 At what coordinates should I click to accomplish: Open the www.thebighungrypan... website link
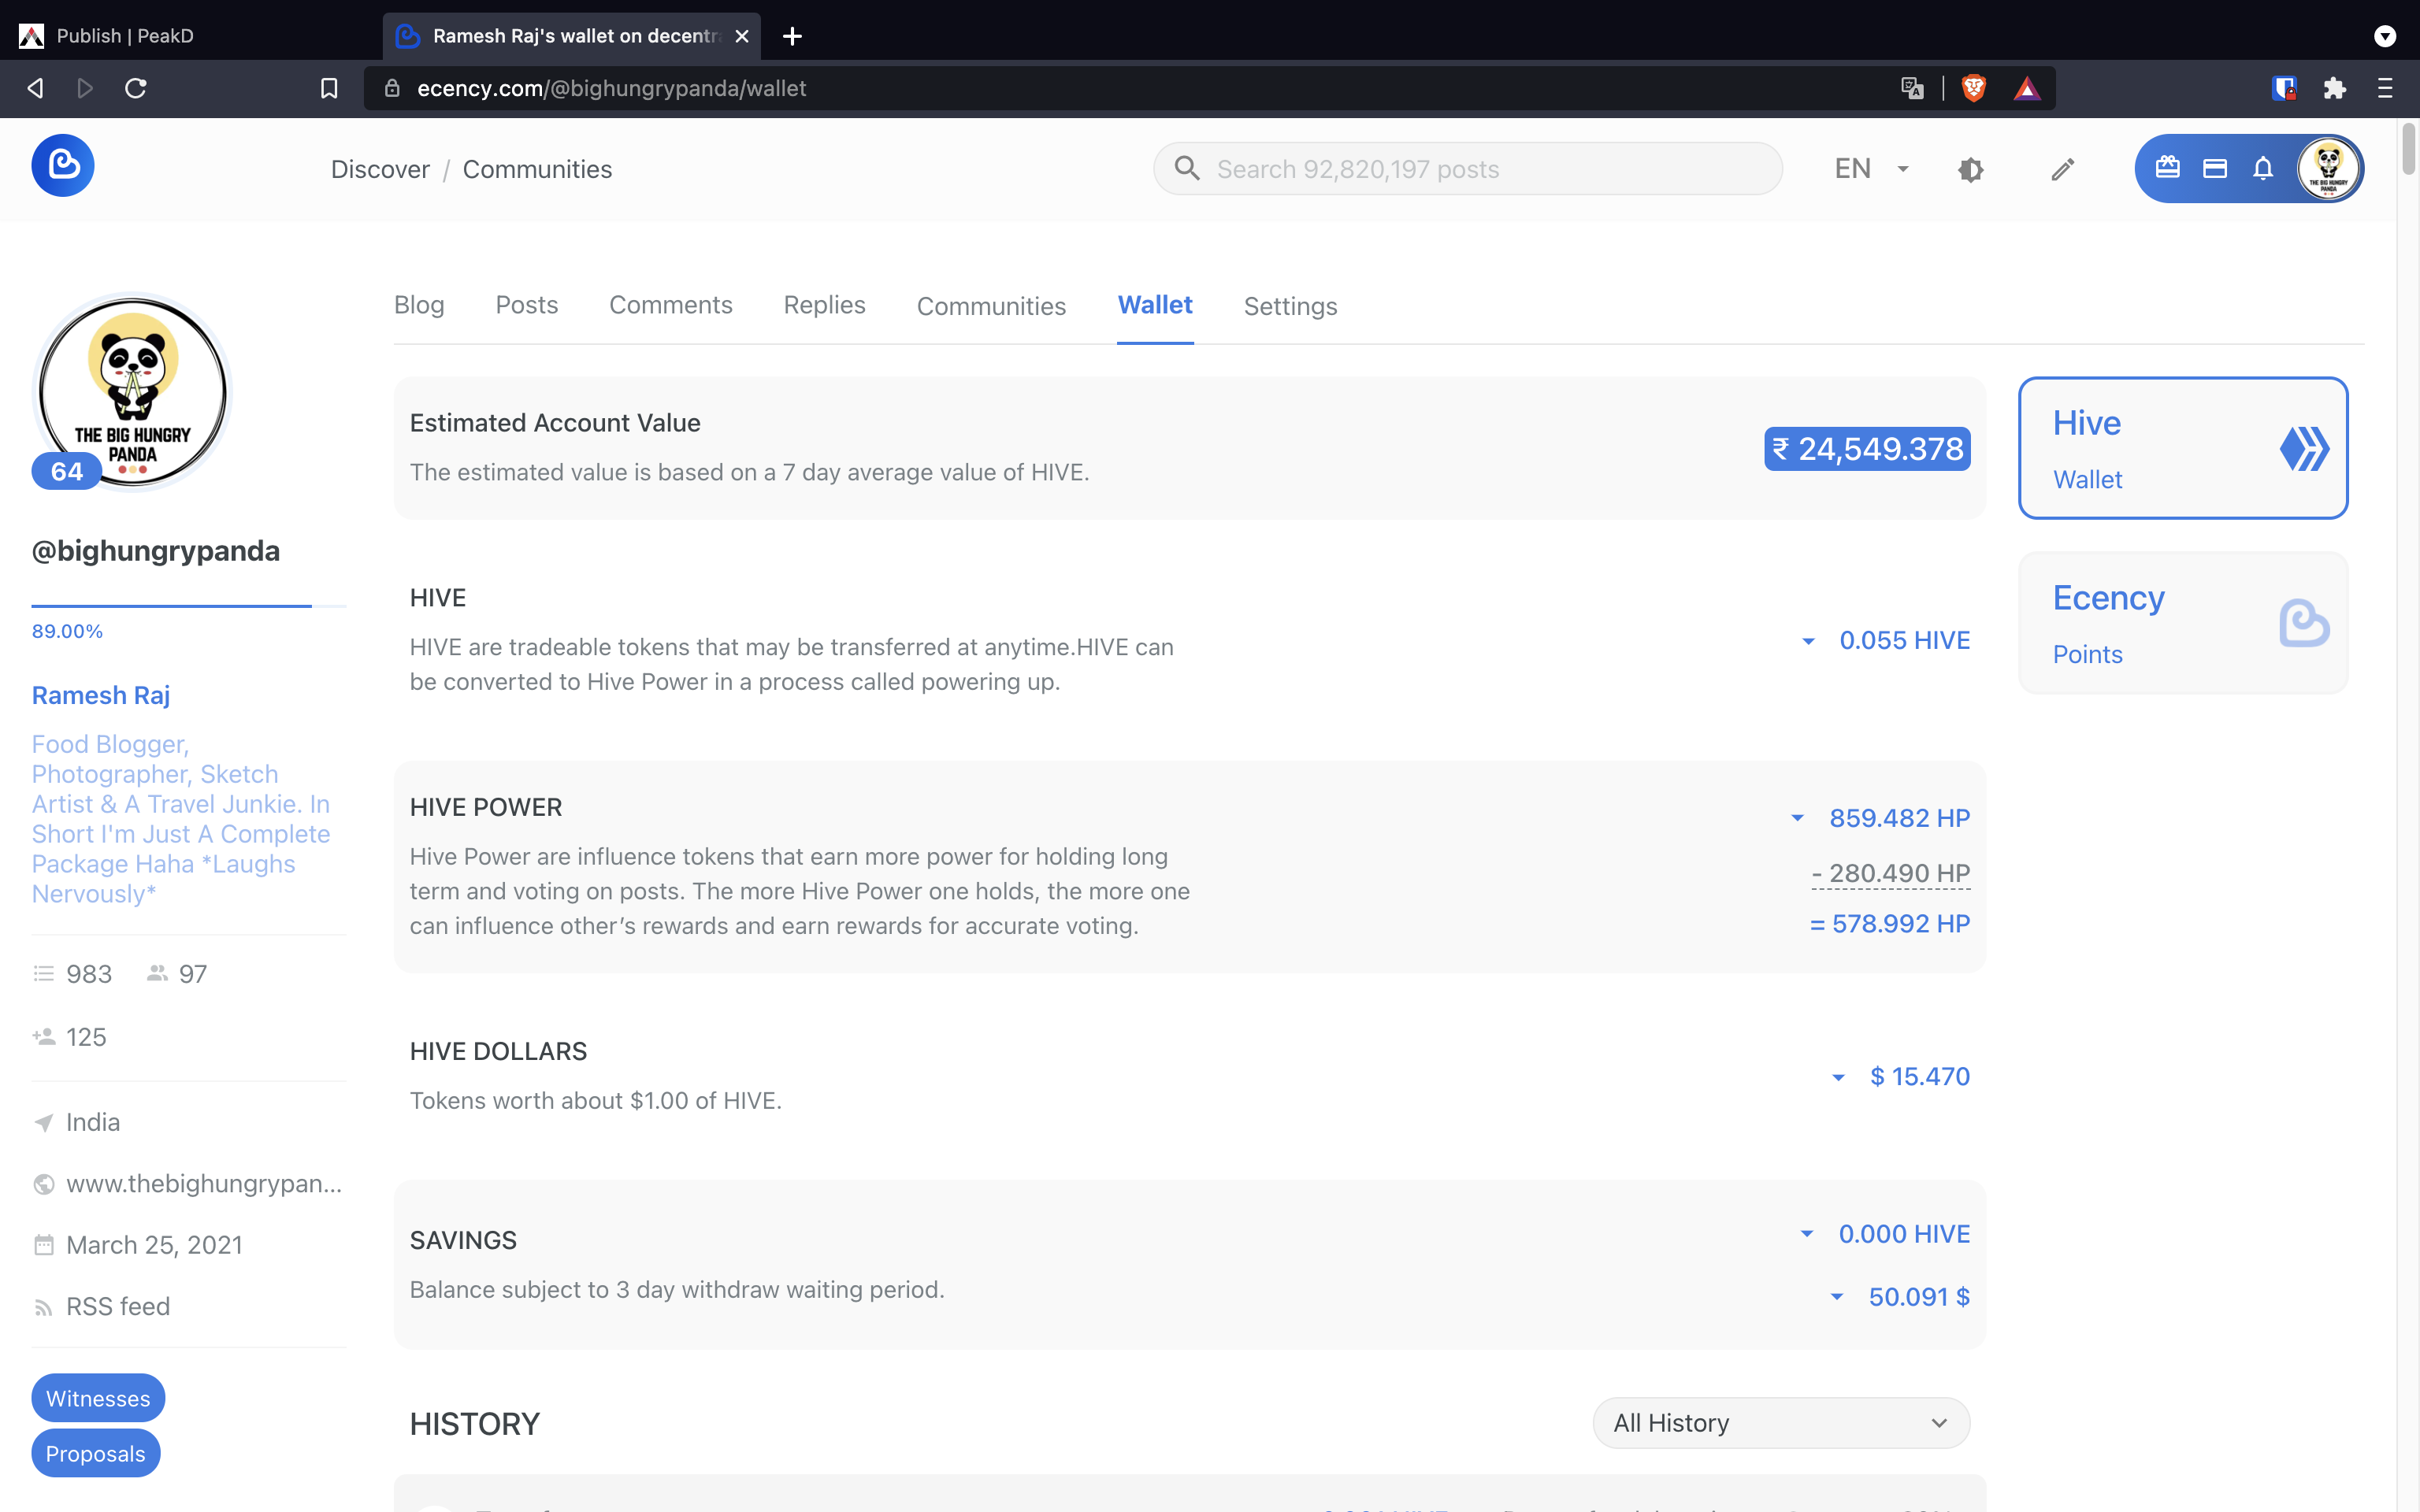pos(204,1183)
